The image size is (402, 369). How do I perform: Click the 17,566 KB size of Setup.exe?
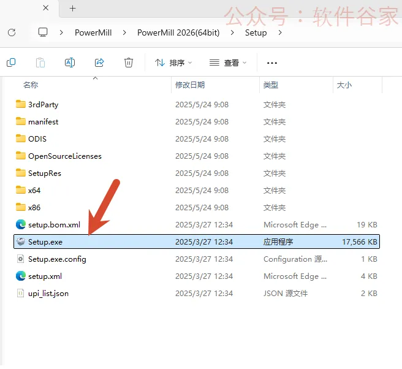360,242
